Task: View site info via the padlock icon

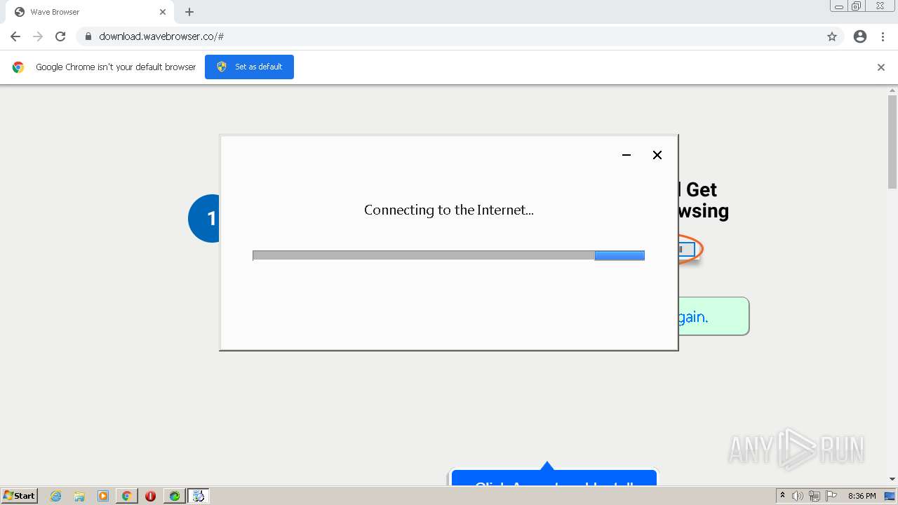Action: tap(88, 36)
